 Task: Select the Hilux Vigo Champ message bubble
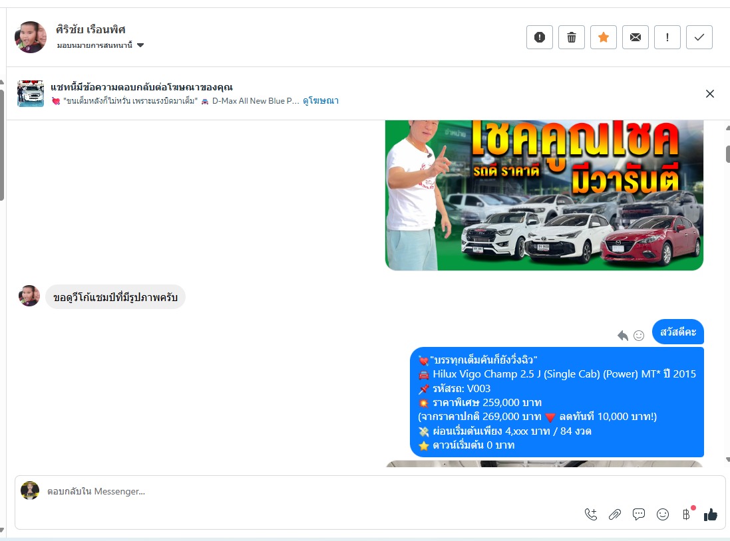(557, 402)
